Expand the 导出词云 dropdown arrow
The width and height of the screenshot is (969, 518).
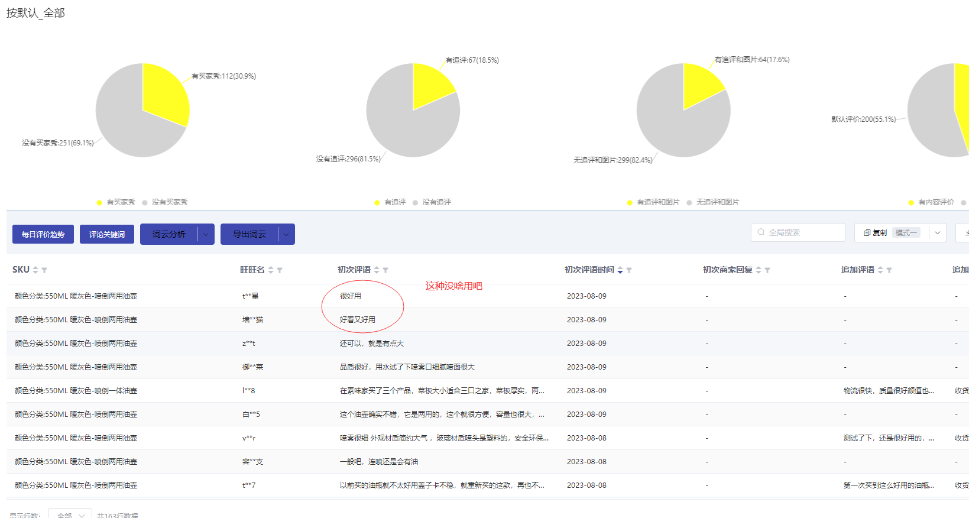286,234
